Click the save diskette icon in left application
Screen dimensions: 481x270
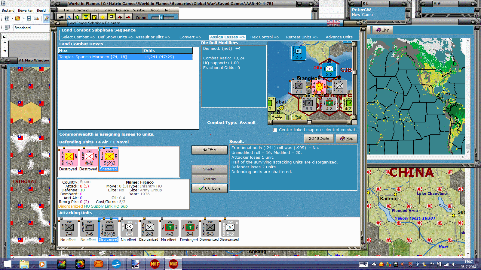click(x=29, y=19)
